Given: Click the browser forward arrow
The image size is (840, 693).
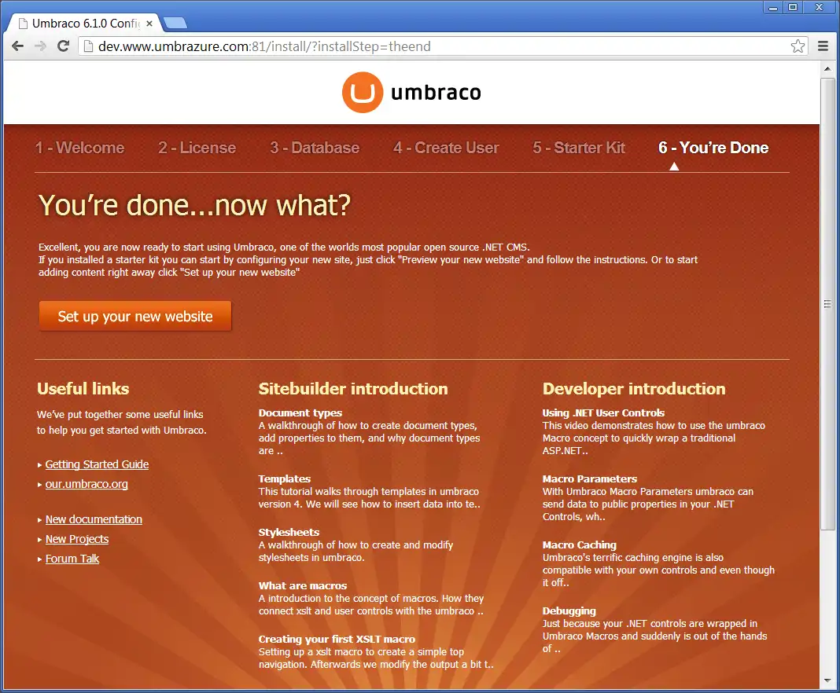Looking at the screenshot, I should coord(40,46).
